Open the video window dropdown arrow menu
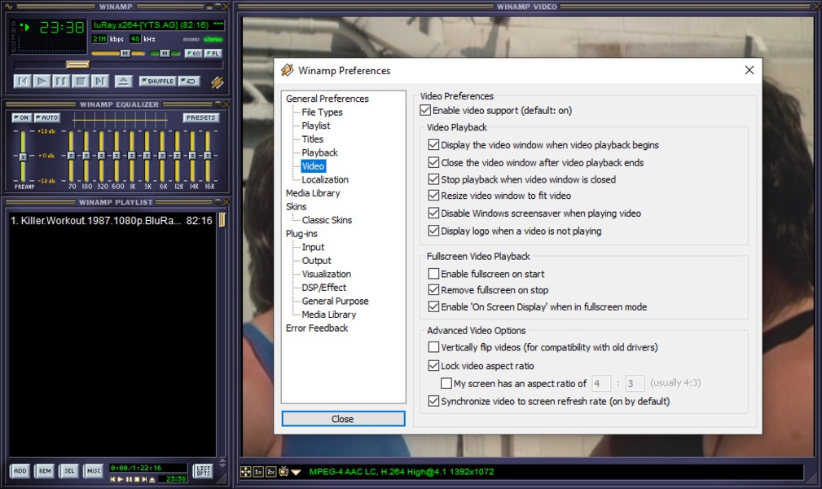The height and width of the screenshot is (489, 822). [297, 472]
